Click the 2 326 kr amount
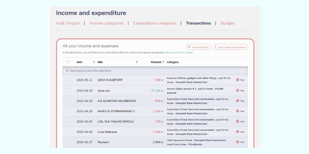 pos(158,111)
